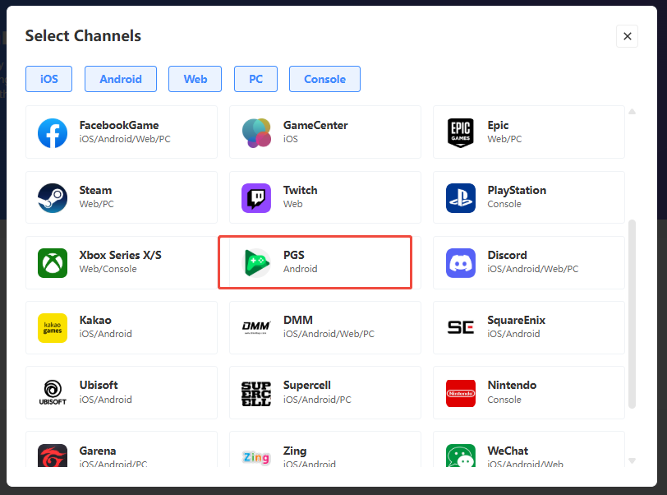Select the Garena channel name
This screenshot has height=495, width=667.
[x=98, y=451]
